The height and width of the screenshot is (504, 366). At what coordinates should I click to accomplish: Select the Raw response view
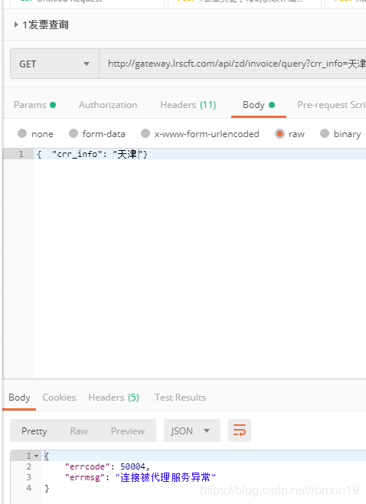[x=79, y=430]
